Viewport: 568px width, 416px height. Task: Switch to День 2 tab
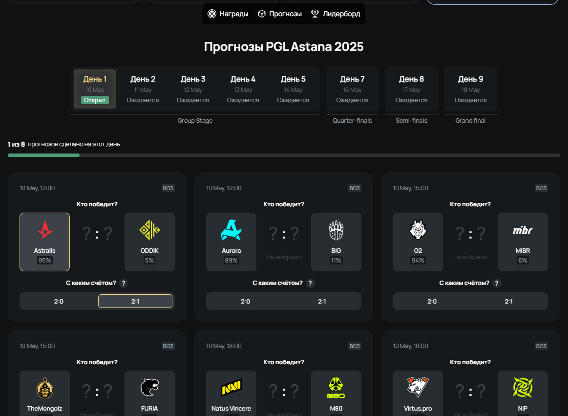click(143, 89)
